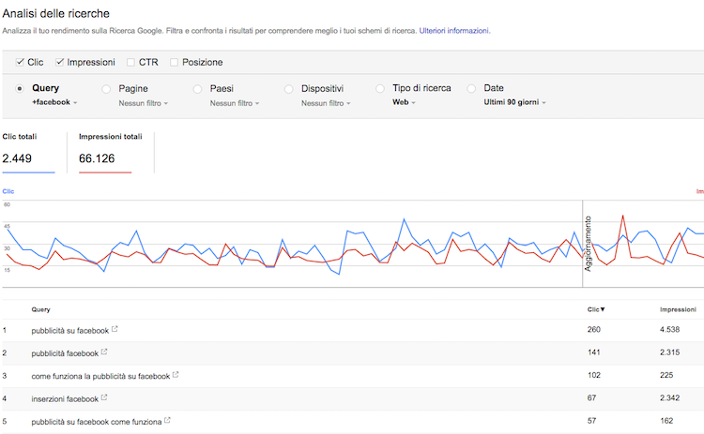Click the "Analisi delle ricerche" page heading
This screenshot has width=704, height=434.
56,13
